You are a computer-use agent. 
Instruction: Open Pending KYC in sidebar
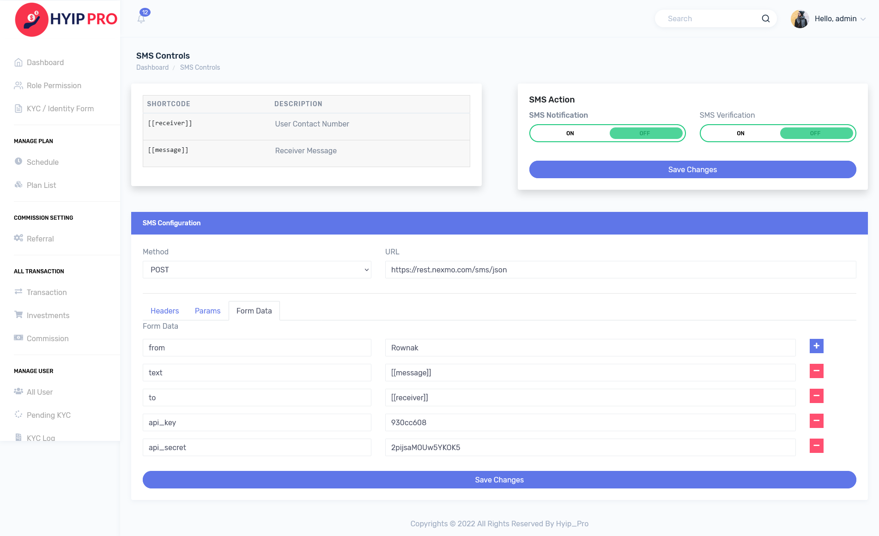(48, 415)
